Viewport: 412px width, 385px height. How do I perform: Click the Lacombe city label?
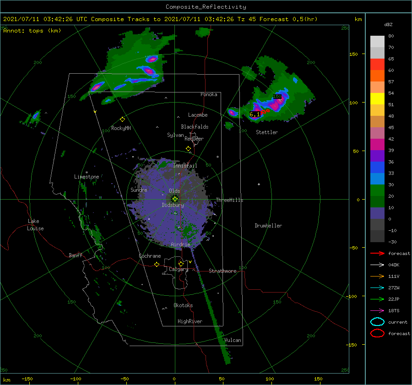click(198, 115)
